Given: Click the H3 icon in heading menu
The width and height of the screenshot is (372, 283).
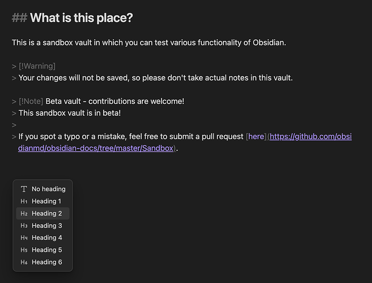Looking at the screenshot, I should [x=24, y=226].
